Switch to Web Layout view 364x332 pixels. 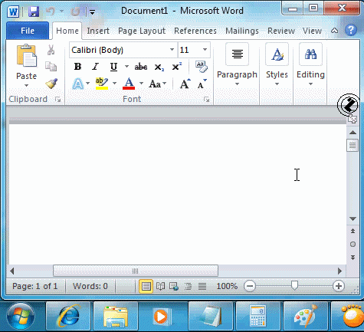click(x=174, y=286)
